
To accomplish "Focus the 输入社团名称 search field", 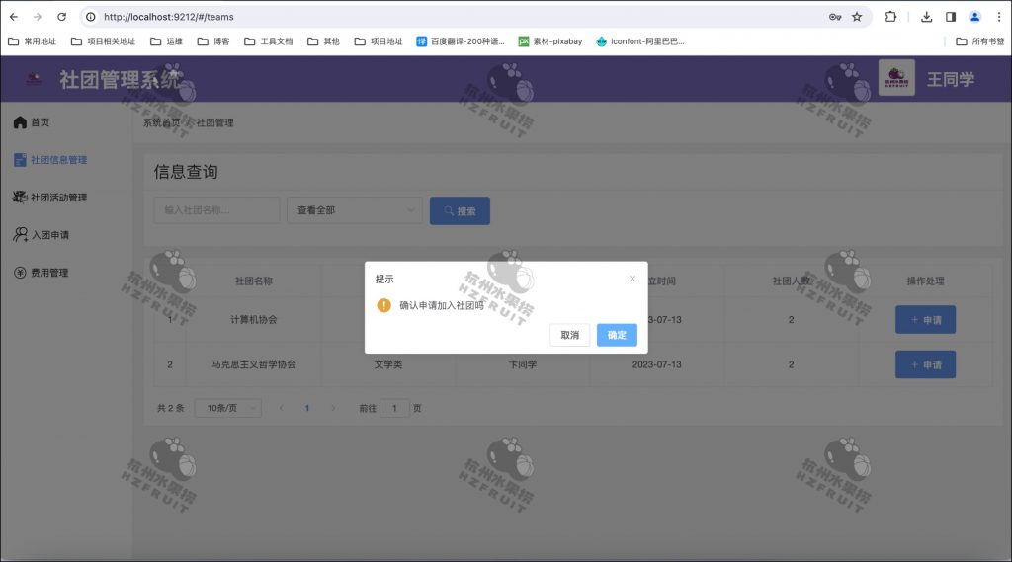I will coord(216,210).
